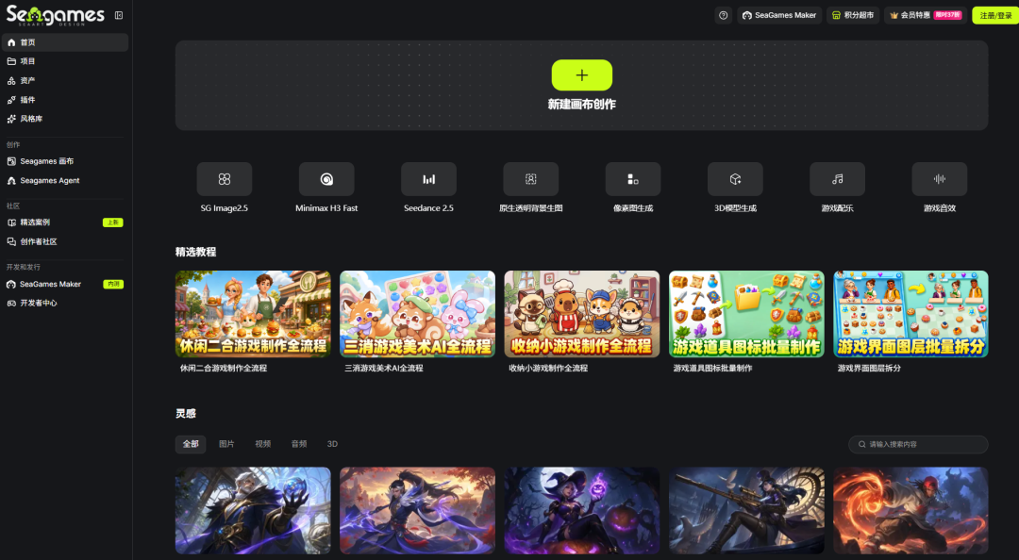Open the 原生透明背景生图 tool icon

531,179
